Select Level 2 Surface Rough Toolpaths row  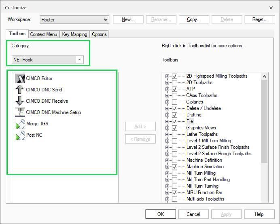click(x=219, y=154)
